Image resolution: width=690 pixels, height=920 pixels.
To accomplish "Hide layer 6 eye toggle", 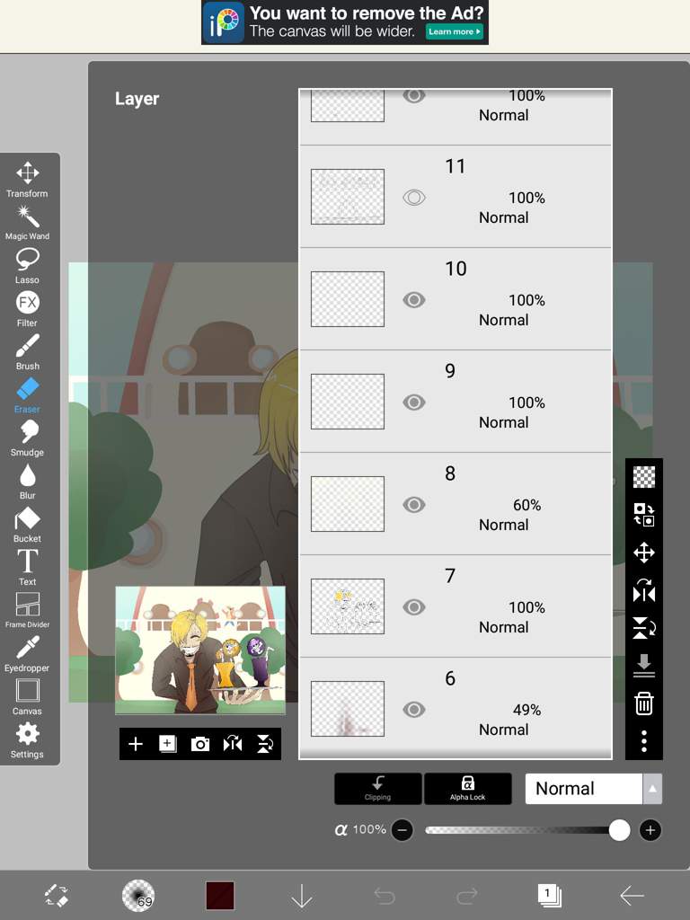I will click(x=414, y=710).
